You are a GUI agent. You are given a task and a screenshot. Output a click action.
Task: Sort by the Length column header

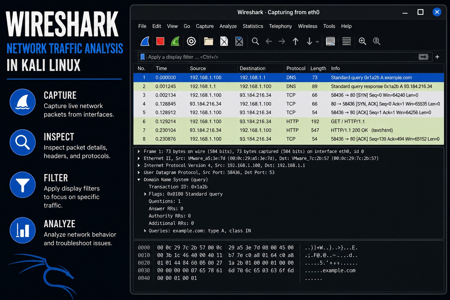318,68
